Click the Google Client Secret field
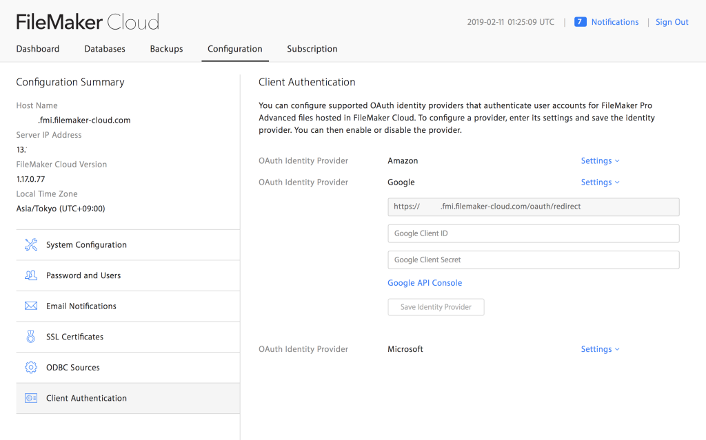 coord(534,260)
